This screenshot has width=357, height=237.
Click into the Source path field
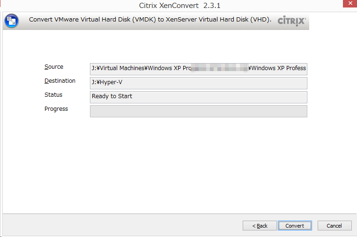(199, 69)
